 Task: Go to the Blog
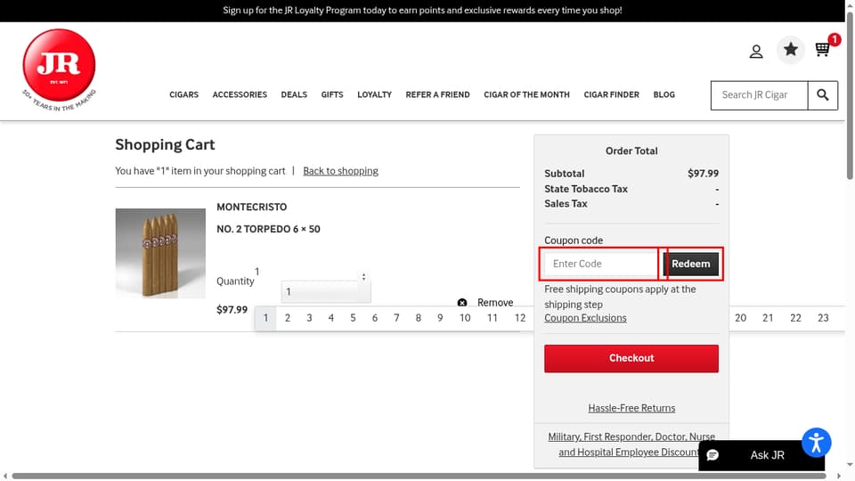(x=664, y=94)
